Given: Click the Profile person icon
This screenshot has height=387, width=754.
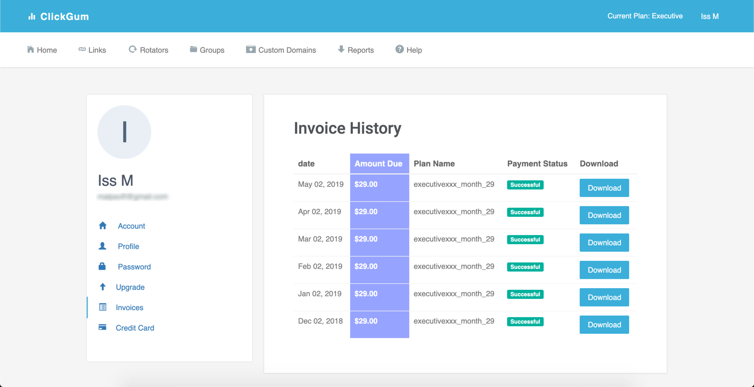Looking at the screenshot, I should (x=103, y=246).
